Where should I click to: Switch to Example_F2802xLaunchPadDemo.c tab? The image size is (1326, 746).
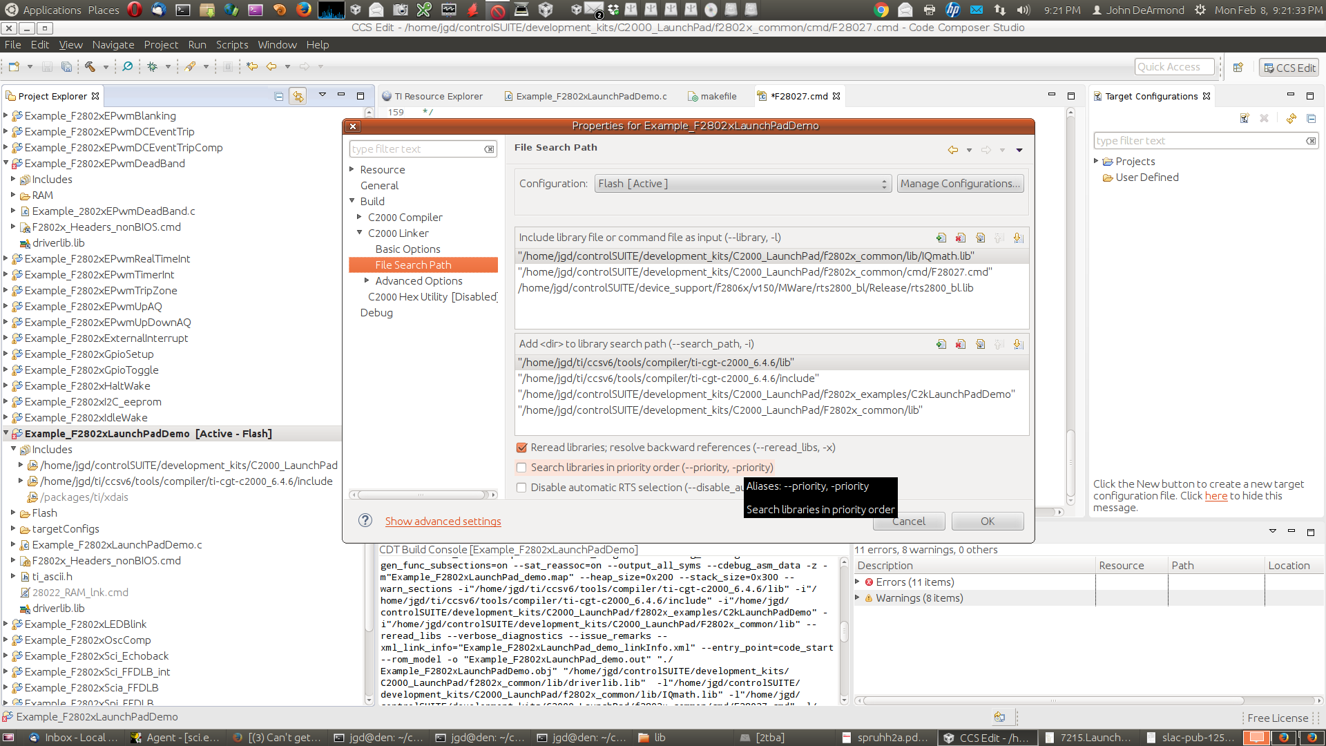click(585, 96)
